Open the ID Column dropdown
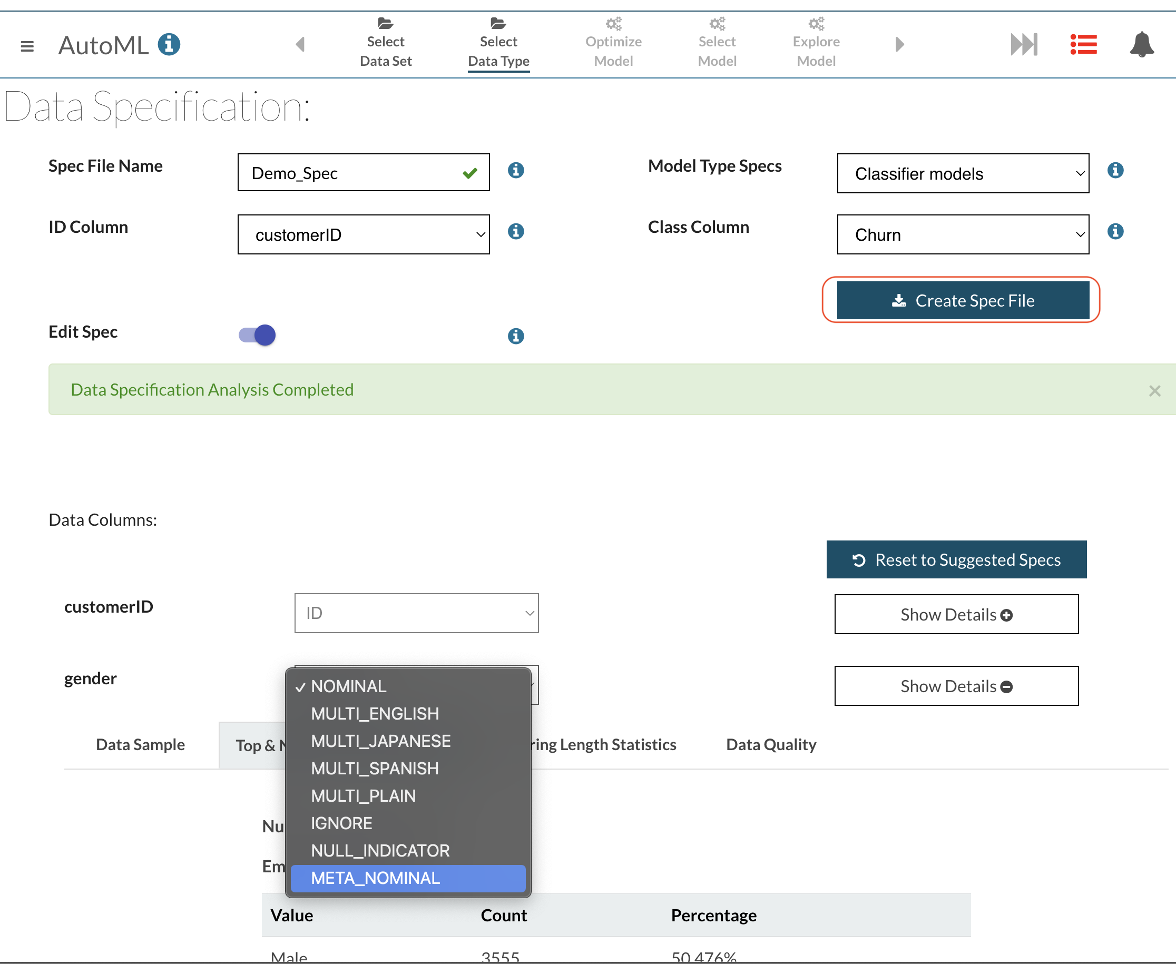This screenshot has height=964, width=1176. 364,235
